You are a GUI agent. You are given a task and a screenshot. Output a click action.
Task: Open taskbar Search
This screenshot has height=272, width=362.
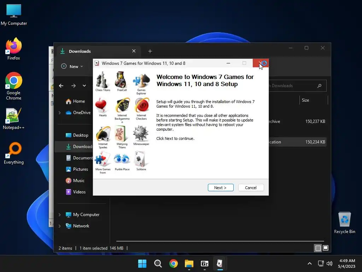pyautogui.click(x=158, y=263)
